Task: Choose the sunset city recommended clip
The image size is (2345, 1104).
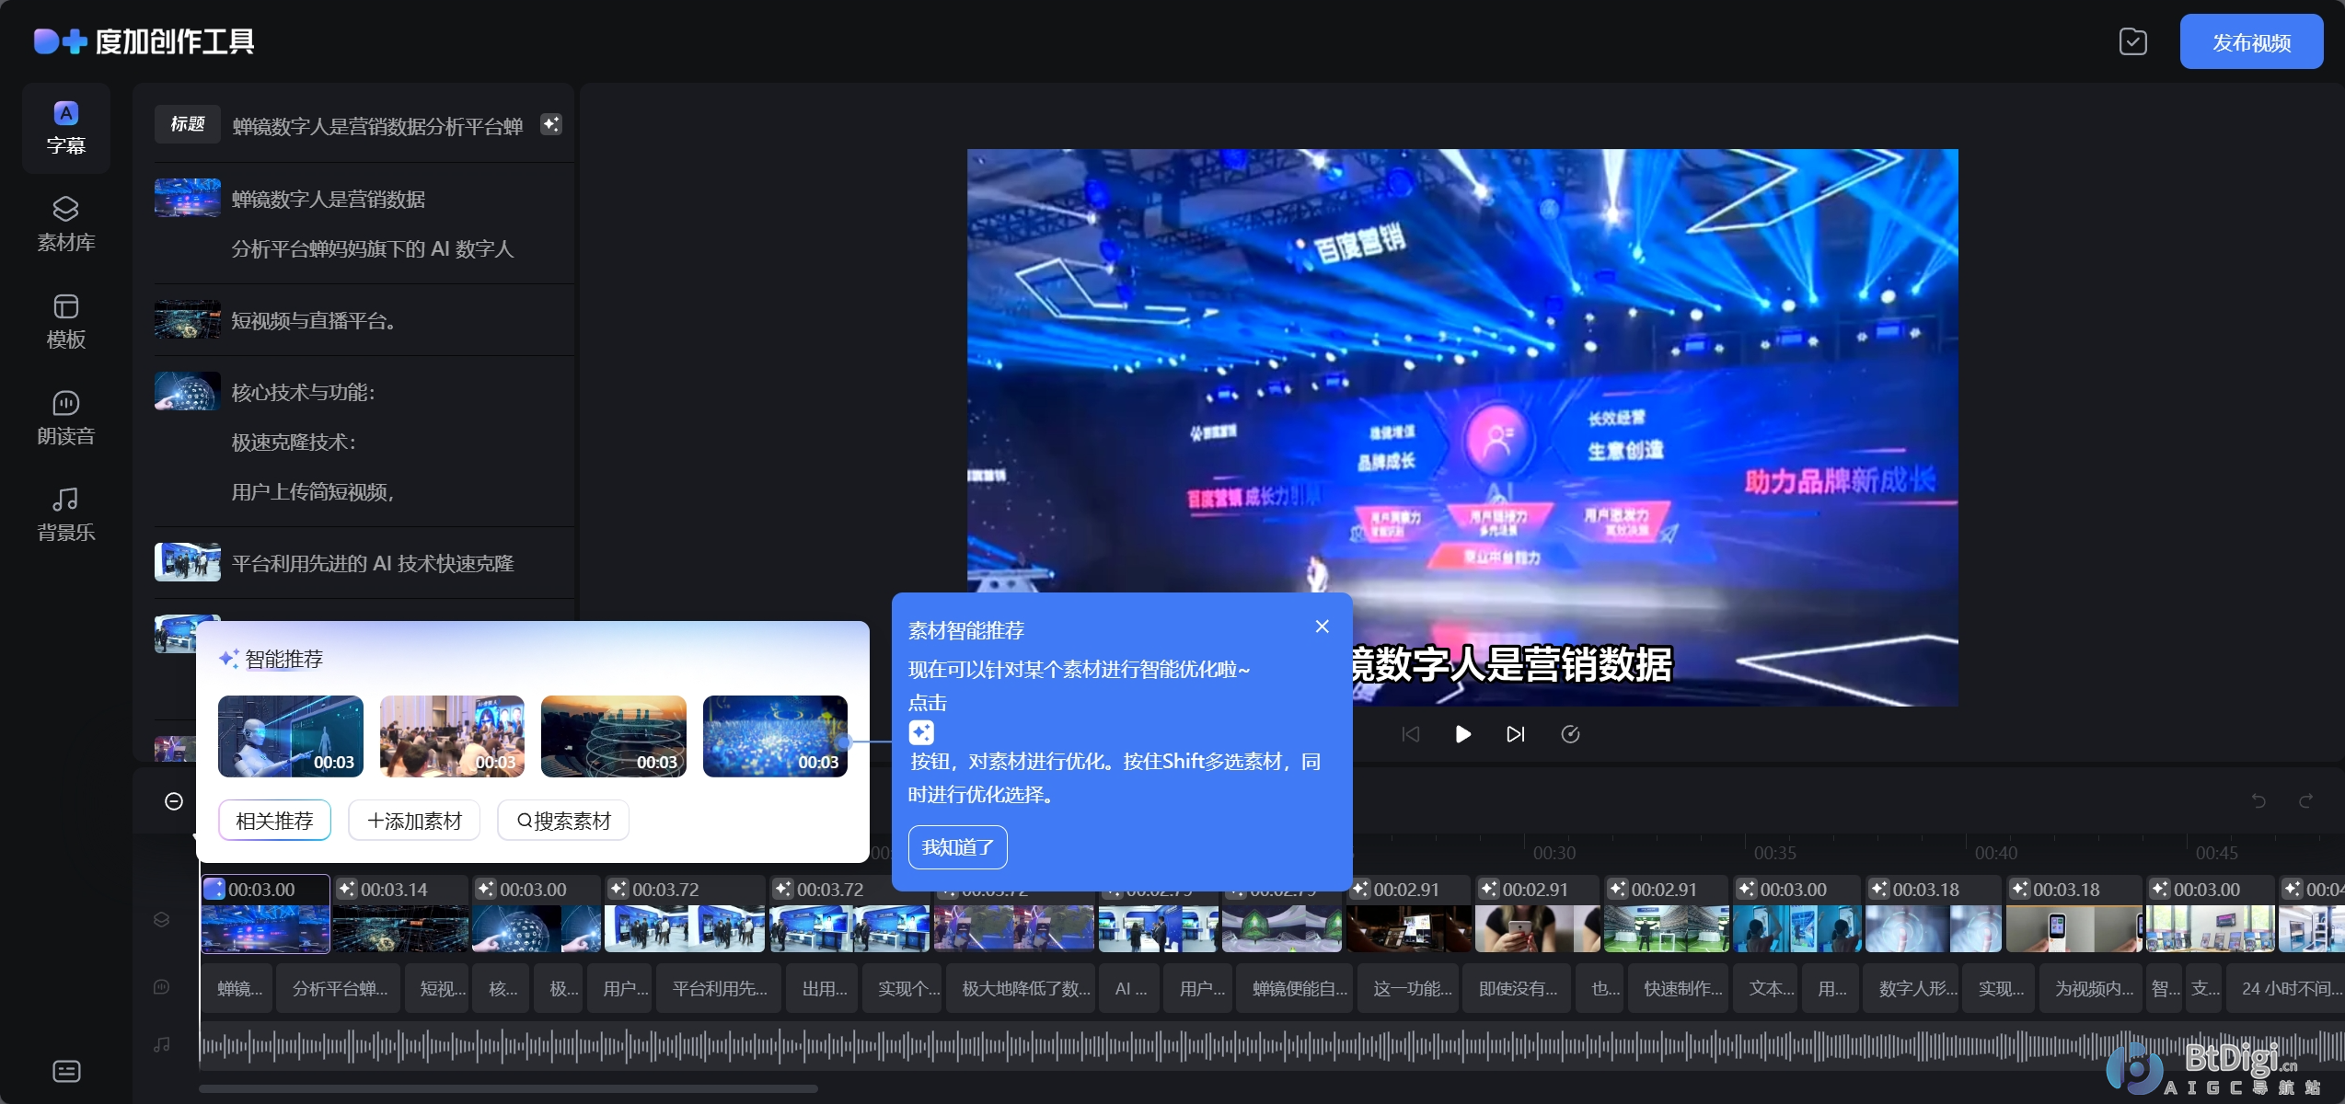Action: 614,736
